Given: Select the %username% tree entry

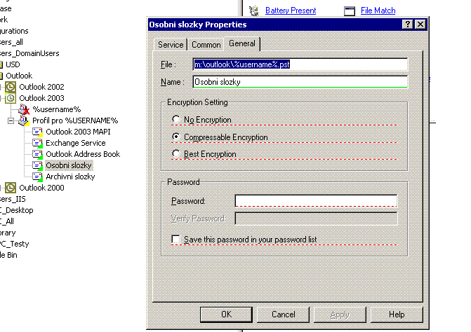Looking at the screenshot, I should tap(56, 109).
